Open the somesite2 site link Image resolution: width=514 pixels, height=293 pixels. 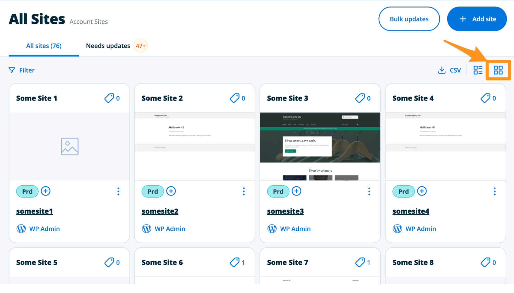[x=160, y=211]
